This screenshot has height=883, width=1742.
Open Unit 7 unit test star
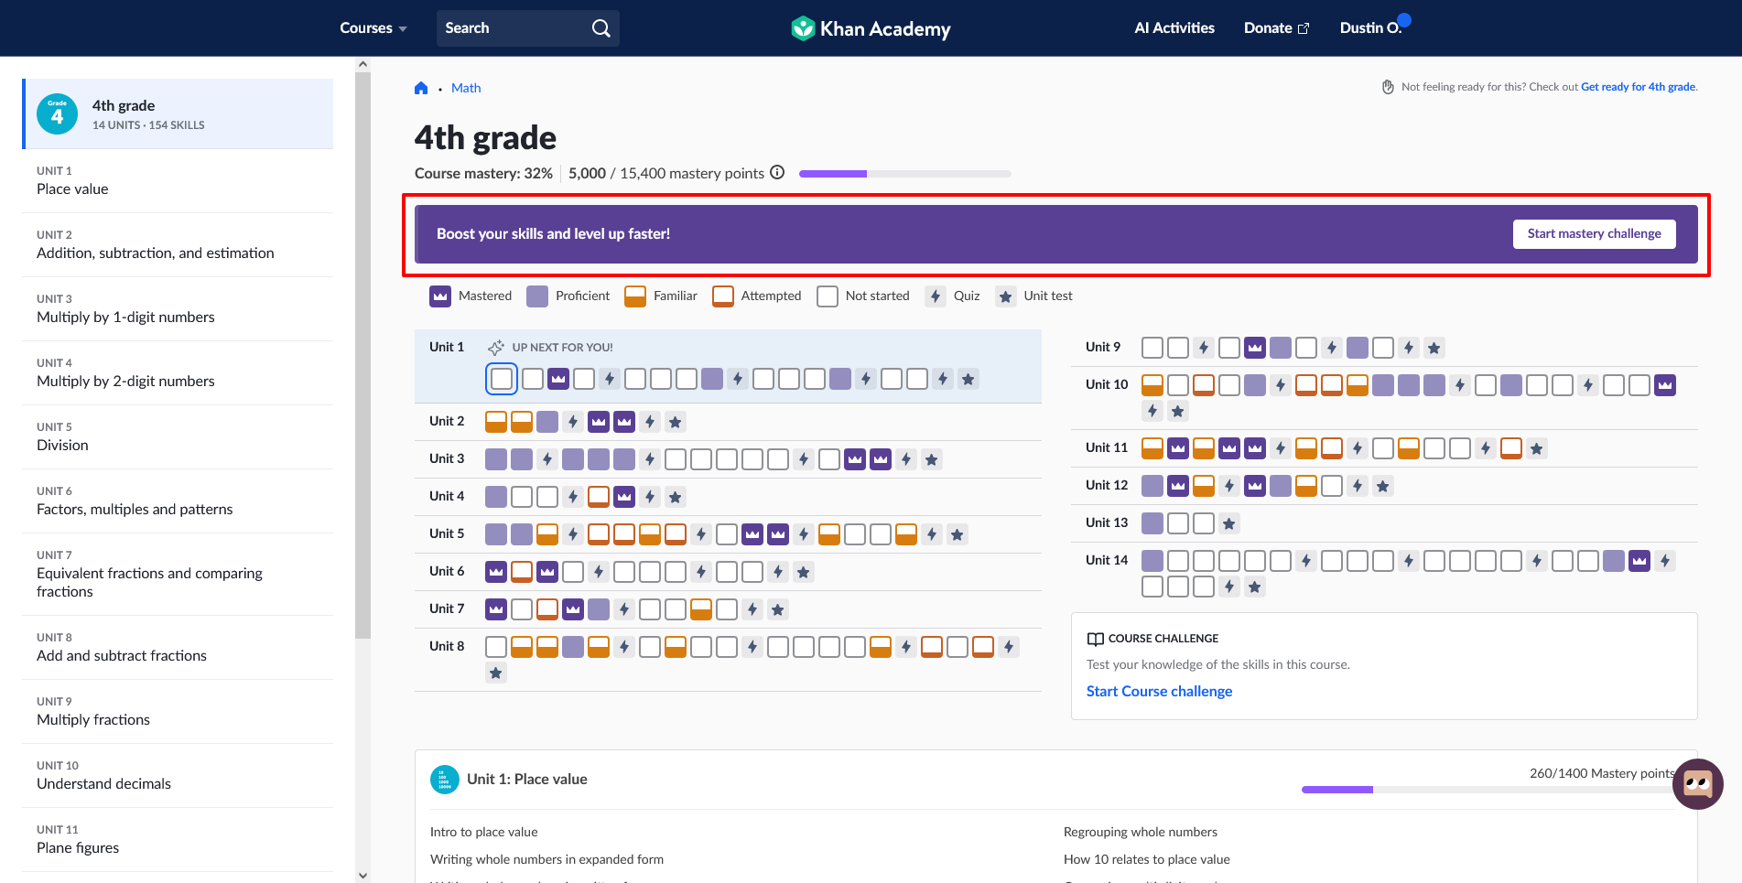(777, 609)
